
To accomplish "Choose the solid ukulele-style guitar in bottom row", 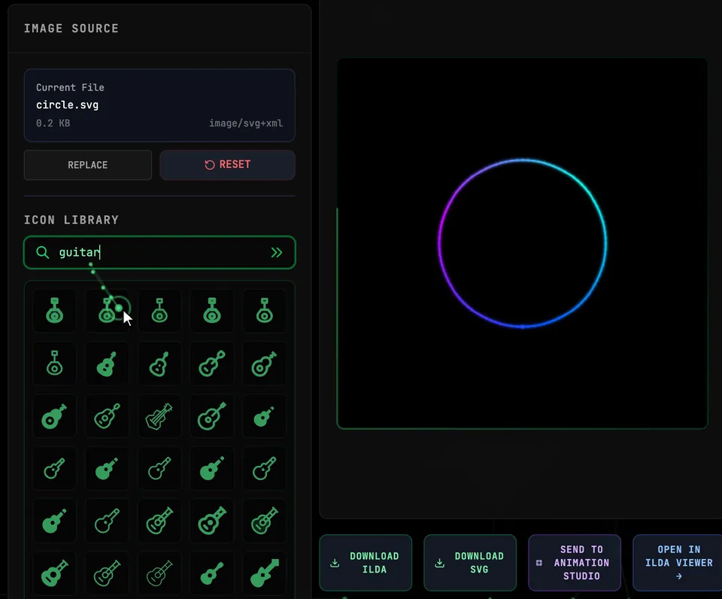I will [212, 573].
